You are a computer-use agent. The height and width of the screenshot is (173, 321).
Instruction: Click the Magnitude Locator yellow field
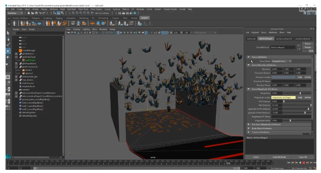pos(283,97)
